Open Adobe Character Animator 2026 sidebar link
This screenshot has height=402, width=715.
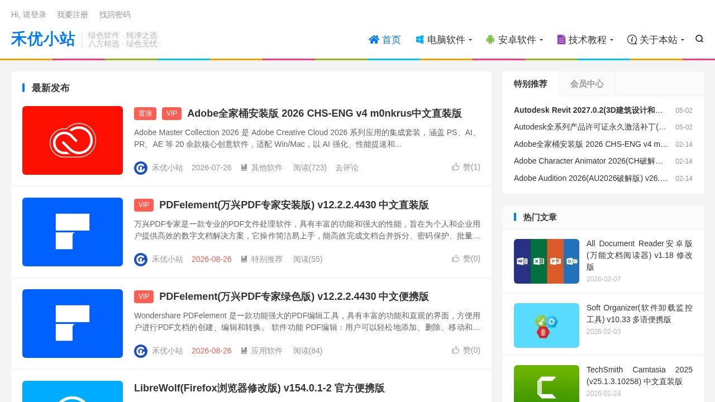coord(588,161)
